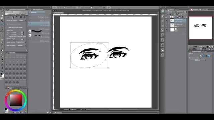214x120 pixels.
Task: Select the Pencil tool
Action: [2, 36]
